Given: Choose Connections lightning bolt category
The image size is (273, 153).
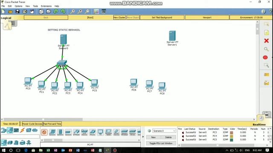Looking at the screenshot, I should coord(22,130).
